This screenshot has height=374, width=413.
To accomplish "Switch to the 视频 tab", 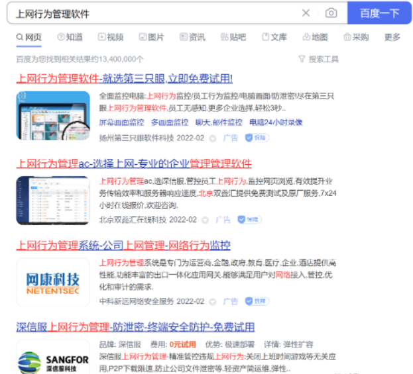I will 111,37.
